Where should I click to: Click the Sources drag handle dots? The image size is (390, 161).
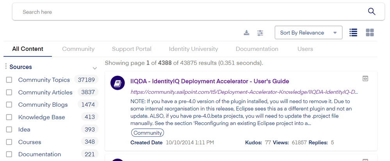pyautogui.click(x=6, y=67)
